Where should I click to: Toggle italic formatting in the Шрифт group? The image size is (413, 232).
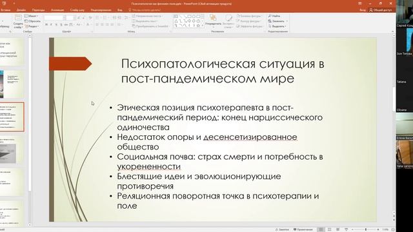pos(51,24)
